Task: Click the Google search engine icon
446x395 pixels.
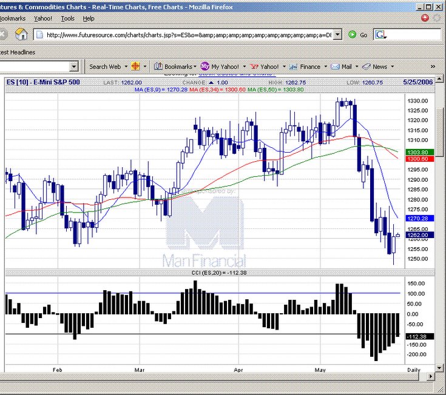Action: point(380,35)
